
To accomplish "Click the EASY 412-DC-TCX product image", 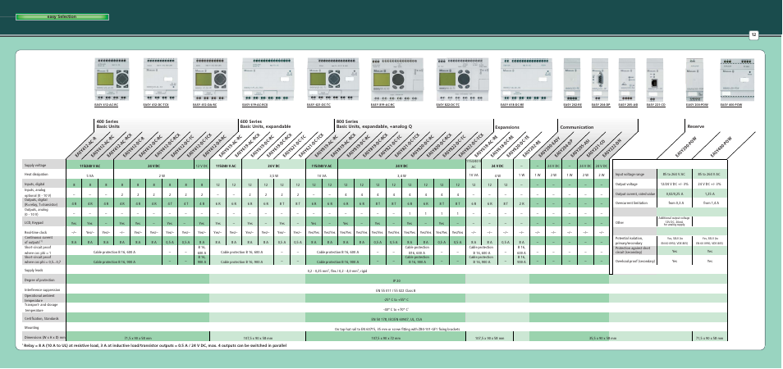I will click(160, 80).
